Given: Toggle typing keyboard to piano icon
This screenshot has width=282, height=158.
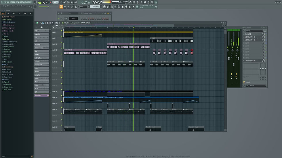Looking at the screenshot, I should pyautogui.click(x=61, y=7).
